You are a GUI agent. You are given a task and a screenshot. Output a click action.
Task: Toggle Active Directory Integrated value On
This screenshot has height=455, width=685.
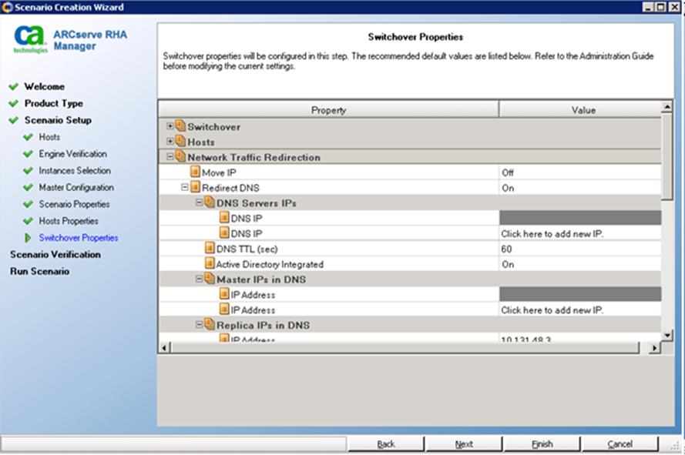tap(580, 264)
